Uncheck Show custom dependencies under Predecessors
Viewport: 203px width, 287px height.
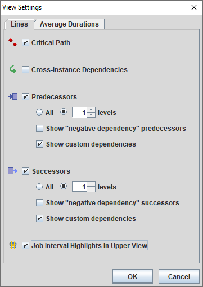point(39,144)
